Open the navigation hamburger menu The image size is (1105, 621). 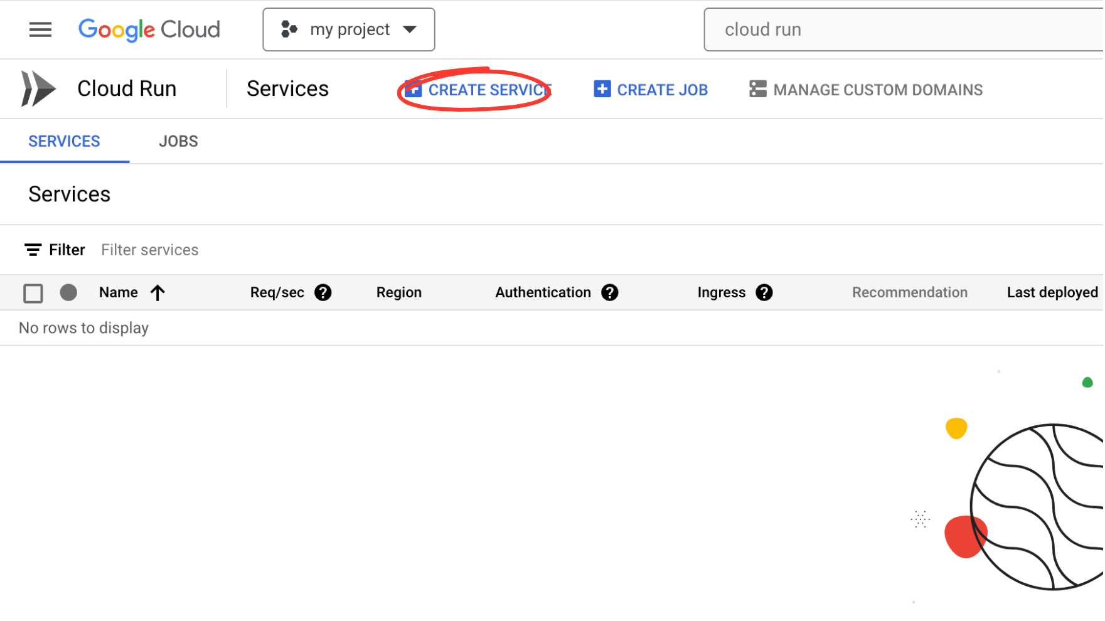coord(40,29)
